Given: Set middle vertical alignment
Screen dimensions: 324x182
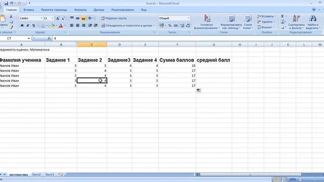Looking at the screenshot, I should 77,18.
